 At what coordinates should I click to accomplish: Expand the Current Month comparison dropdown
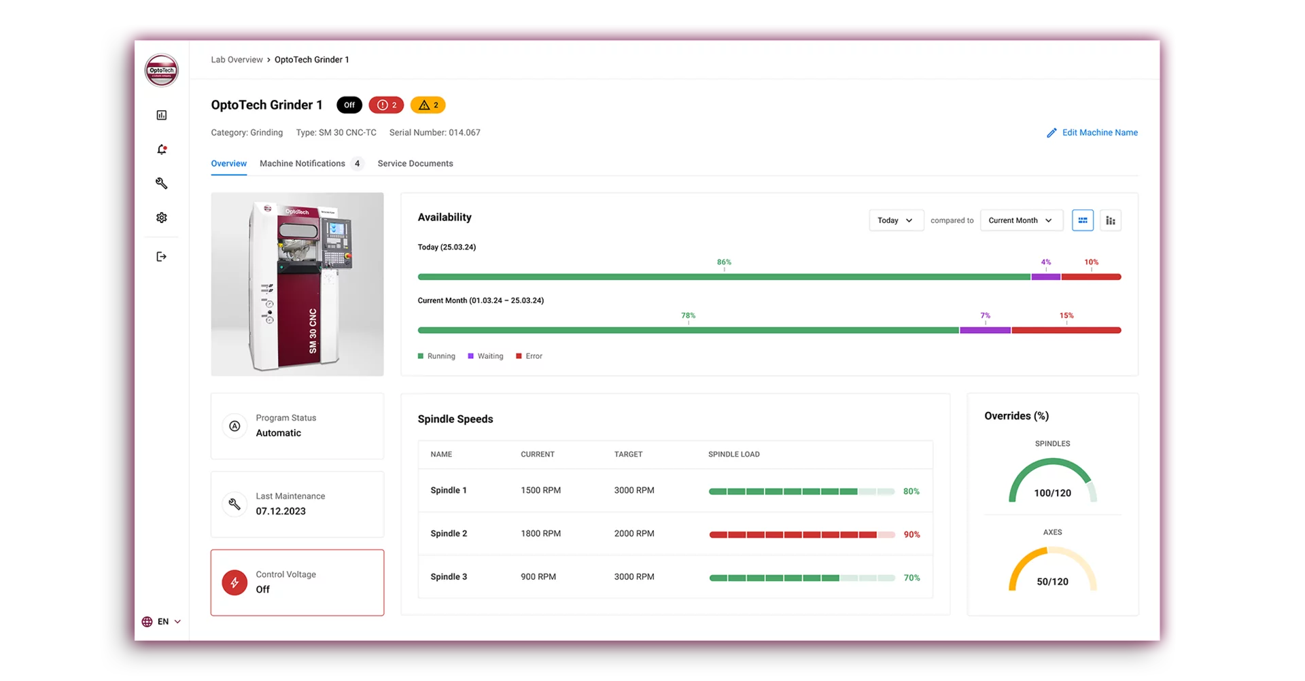click(x=1021, y=220)
